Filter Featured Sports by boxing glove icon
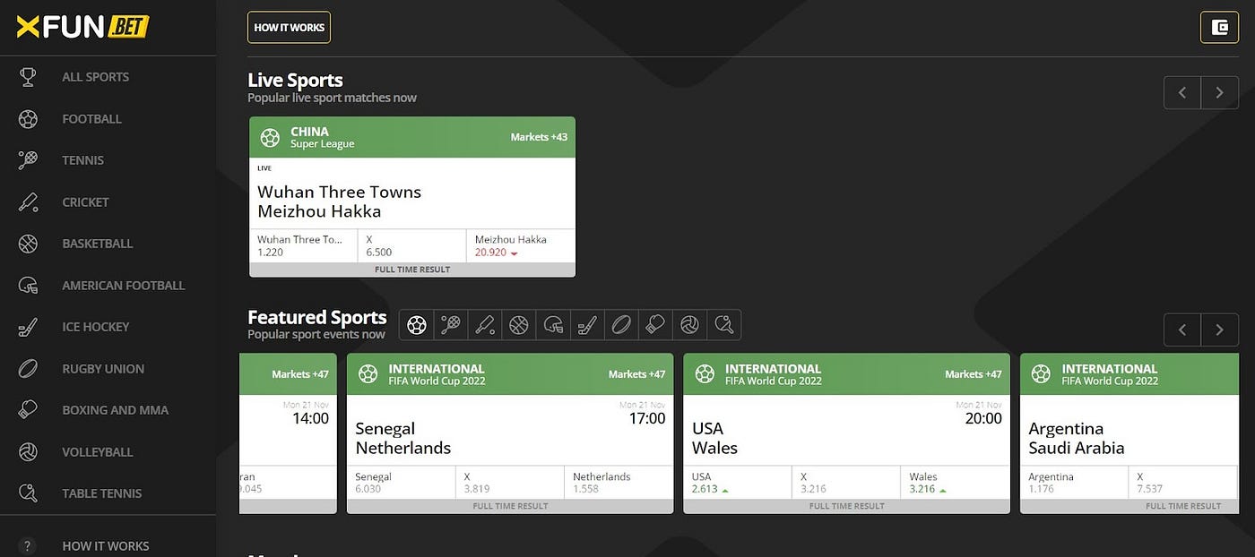The width and height of the screenshot is (1255, 557). (655, 324)
